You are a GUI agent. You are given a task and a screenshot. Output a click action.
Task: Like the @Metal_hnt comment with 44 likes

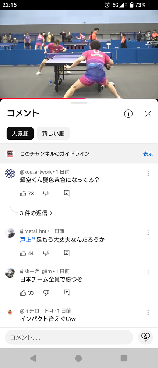pyautogui.click(x=23, y=253)
